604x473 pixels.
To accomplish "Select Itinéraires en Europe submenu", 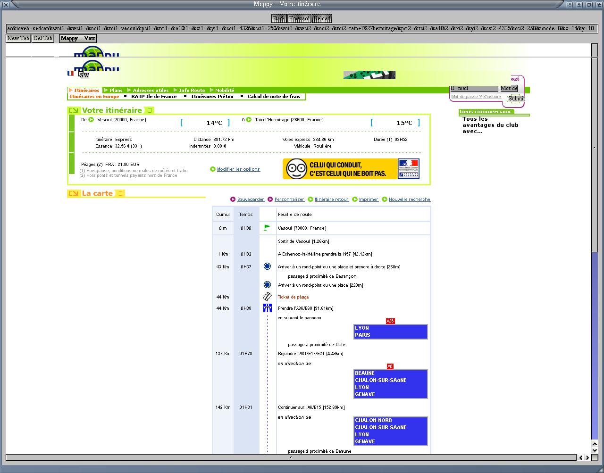I will coord(94,96).
